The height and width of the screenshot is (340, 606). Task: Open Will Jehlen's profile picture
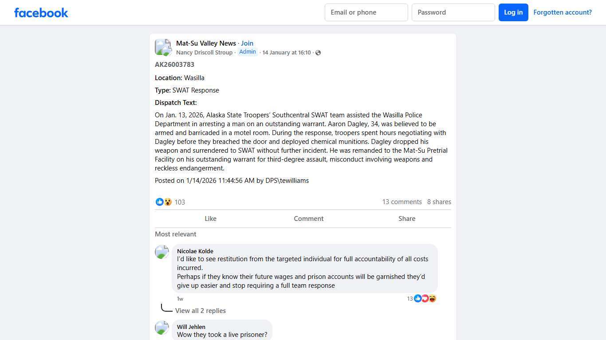pyautogui.click(x=162, y=328)
